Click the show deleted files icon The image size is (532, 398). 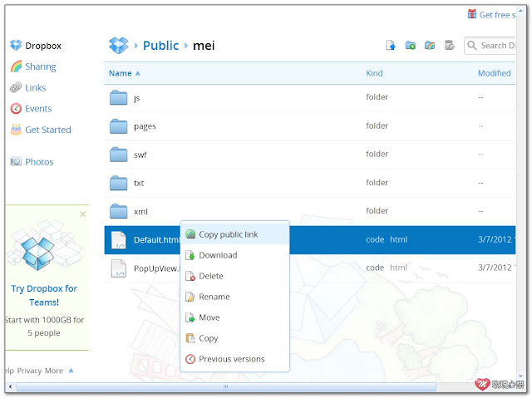449,45
